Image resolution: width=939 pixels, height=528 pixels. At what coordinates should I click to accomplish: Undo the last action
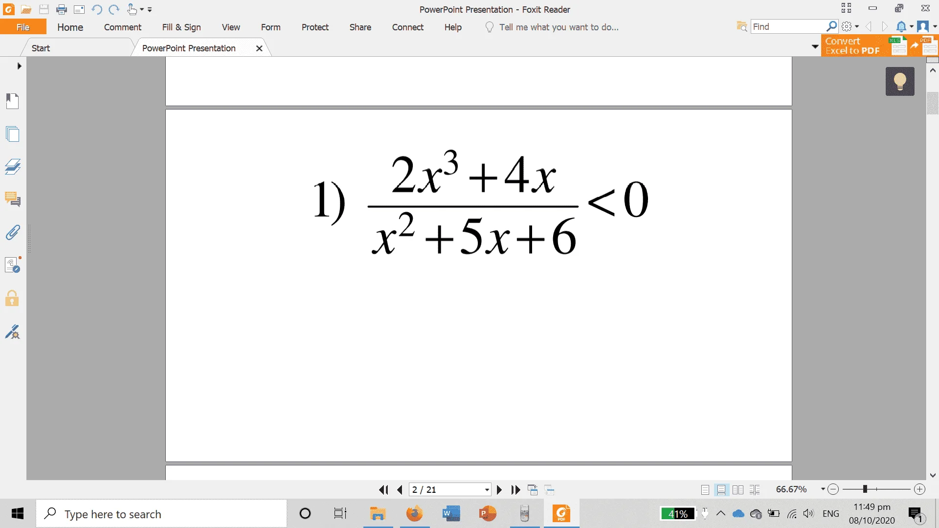(x=97, y=9)
